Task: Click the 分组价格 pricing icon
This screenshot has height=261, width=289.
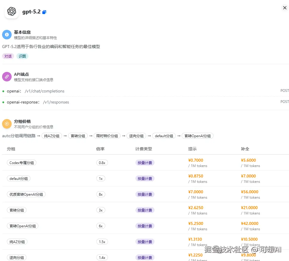Action: pyautogui.click(x=7, y=123)
